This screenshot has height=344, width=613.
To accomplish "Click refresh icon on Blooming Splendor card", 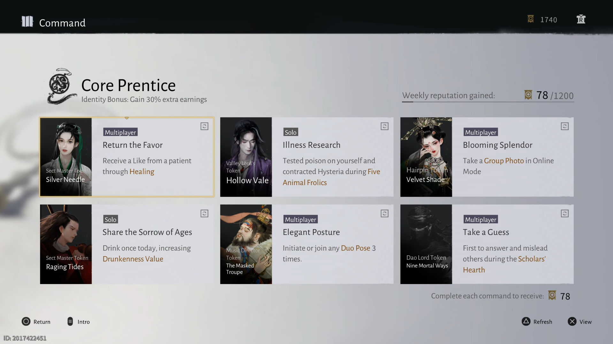I will [564, 127].
